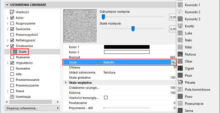This screenshot has height=113, width=220.
Task: Select the Przesunięcie noise pattern icon
Action: pyautogui.click(x=180, y=104)
